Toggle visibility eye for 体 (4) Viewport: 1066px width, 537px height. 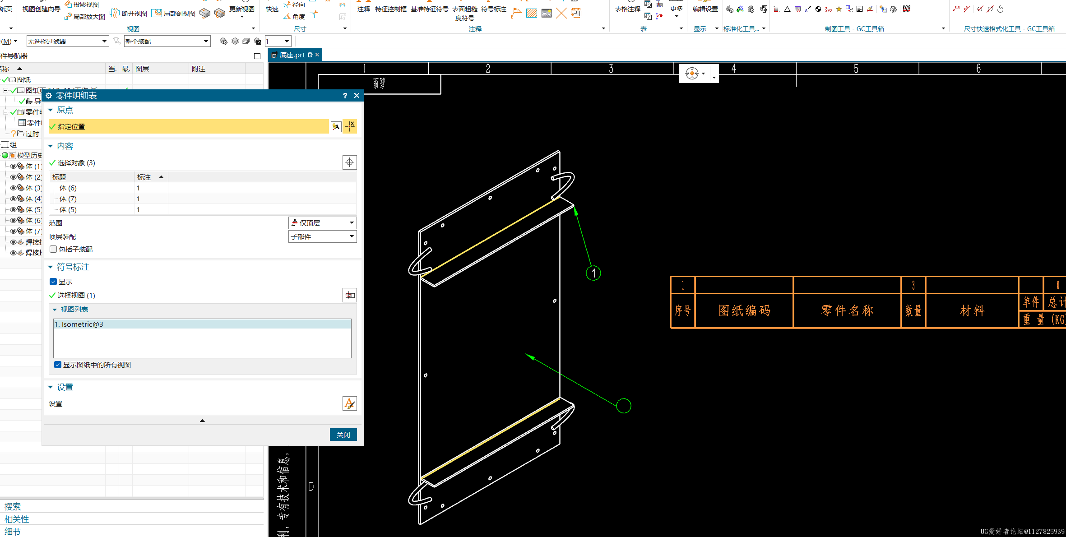click(x=13, y=199)
